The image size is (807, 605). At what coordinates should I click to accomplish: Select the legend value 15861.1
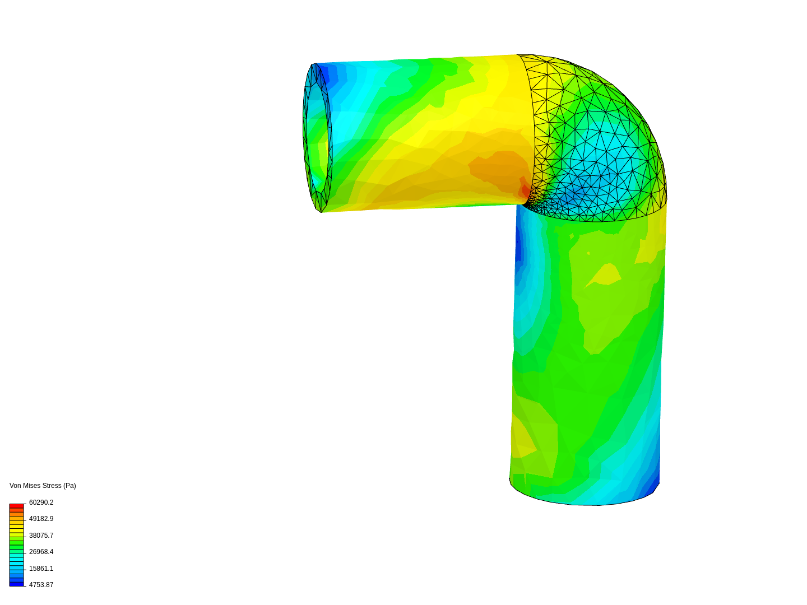[41, 569]
